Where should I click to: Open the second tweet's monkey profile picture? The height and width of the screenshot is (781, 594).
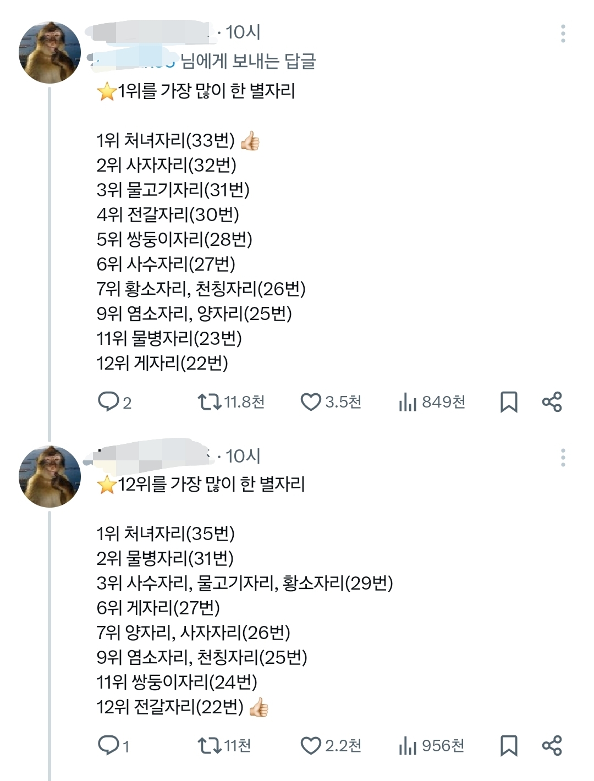click(x=50, y=476)
